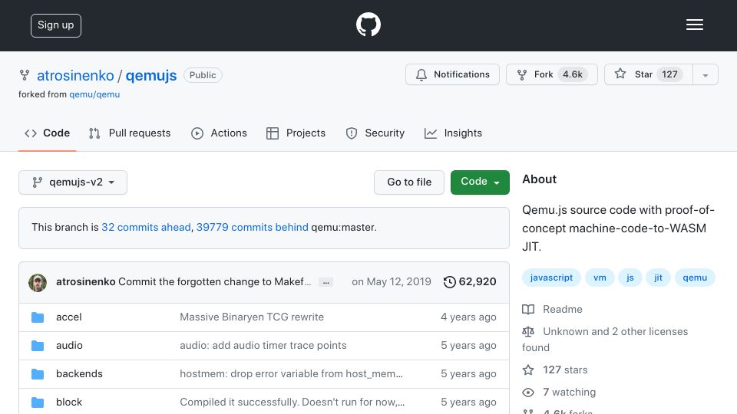Image resolution: width=737 pixels, height=414 pixels.
Task: Open the hamburger navigation menu
Action: point(694,25)
